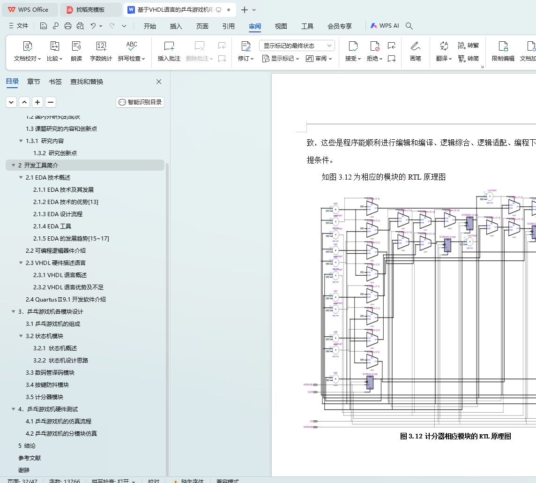536x483 pixels.
Task: Open WPS AI assistant
Action: coord(385,26)
